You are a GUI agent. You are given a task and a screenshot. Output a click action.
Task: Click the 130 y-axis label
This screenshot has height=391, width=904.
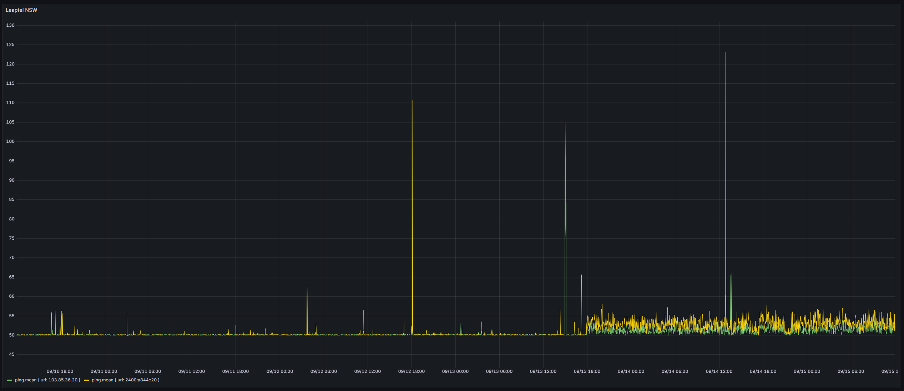point(10,25)
